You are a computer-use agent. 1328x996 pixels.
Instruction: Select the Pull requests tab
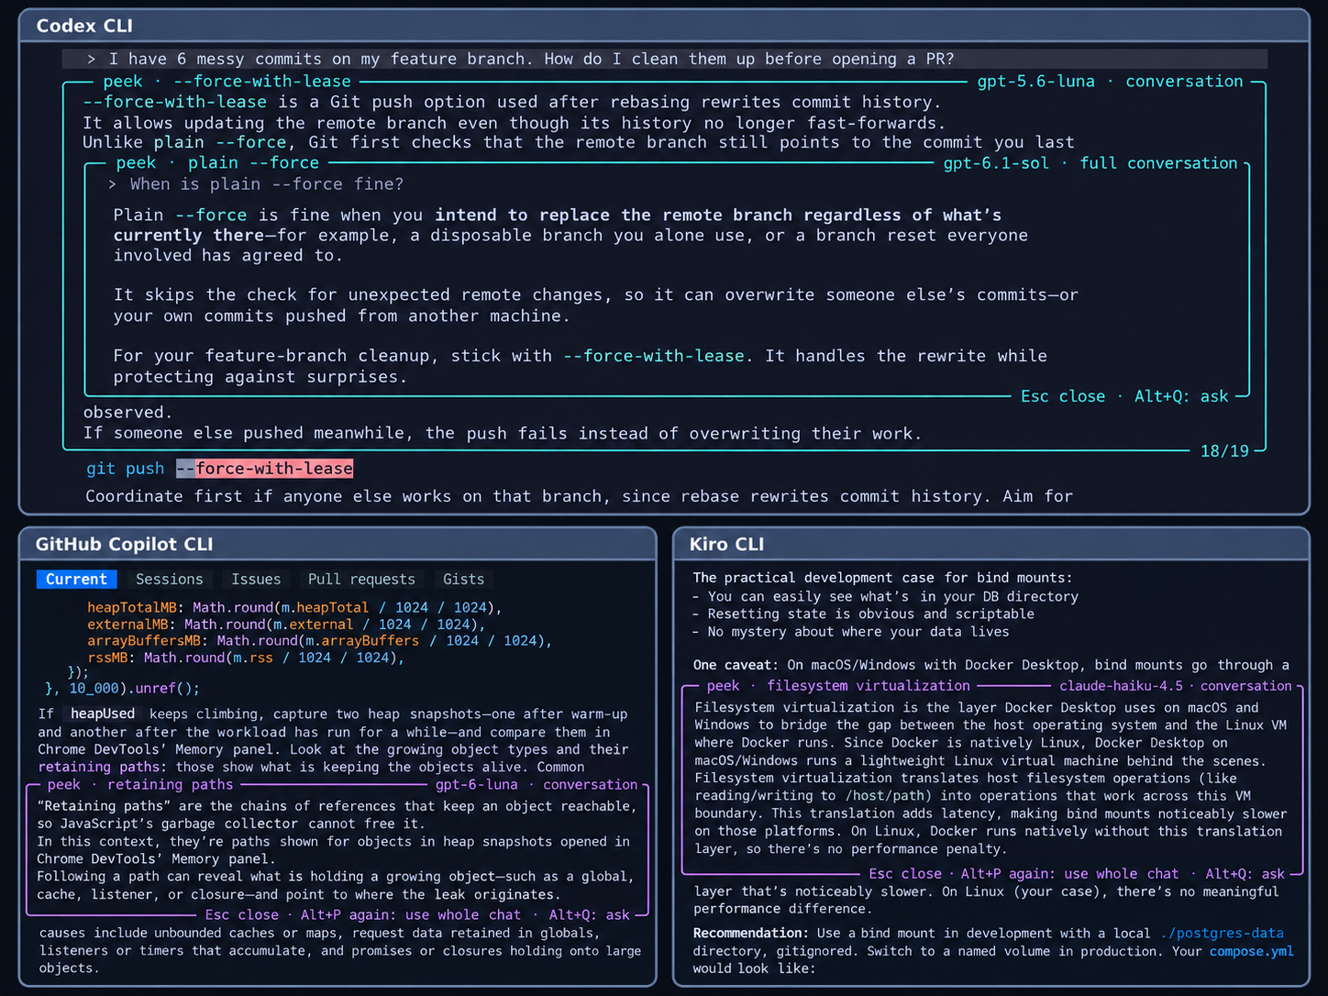(x=361, y=580)
